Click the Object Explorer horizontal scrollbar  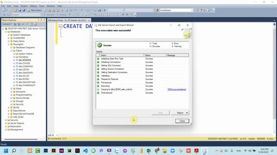[21, 139]
